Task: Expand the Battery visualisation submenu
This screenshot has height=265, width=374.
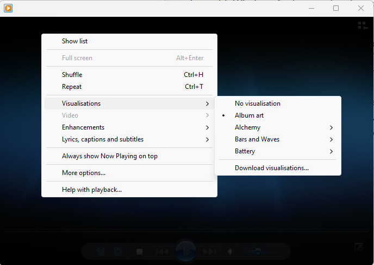Action: [278, 151]
